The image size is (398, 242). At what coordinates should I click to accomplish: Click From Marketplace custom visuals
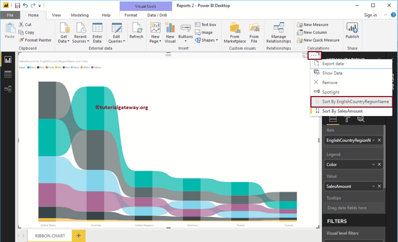(235, 33)
